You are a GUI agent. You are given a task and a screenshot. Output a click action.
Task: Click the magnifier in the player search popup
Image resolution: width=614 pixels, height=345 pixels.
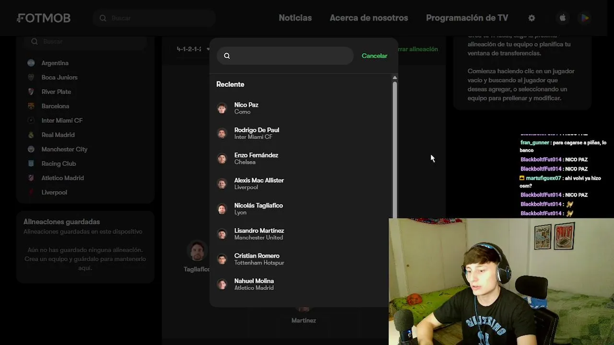(x=227, y=56)
